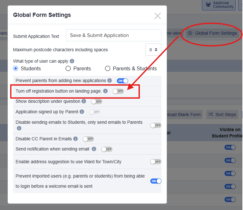Screen dimensions: 243x210
Task: Click info icon beside 'Application signed up by Parent'
Action: pyautogui.click(x=82, y=112)
